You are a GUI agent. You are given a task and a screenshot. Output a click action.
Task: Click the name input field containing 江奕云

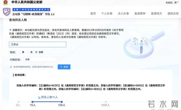(38, 44)
